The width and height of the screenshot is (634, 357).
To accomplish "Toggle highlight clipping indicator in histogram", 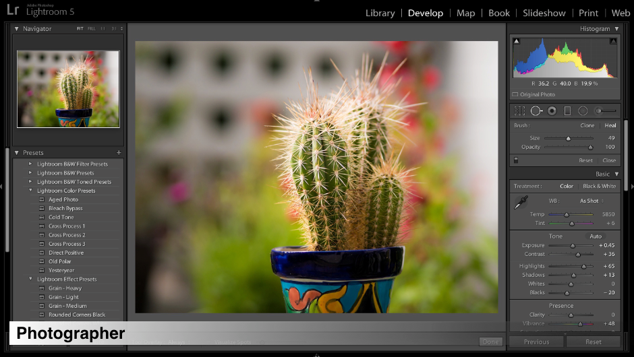I will pos(613,41).
